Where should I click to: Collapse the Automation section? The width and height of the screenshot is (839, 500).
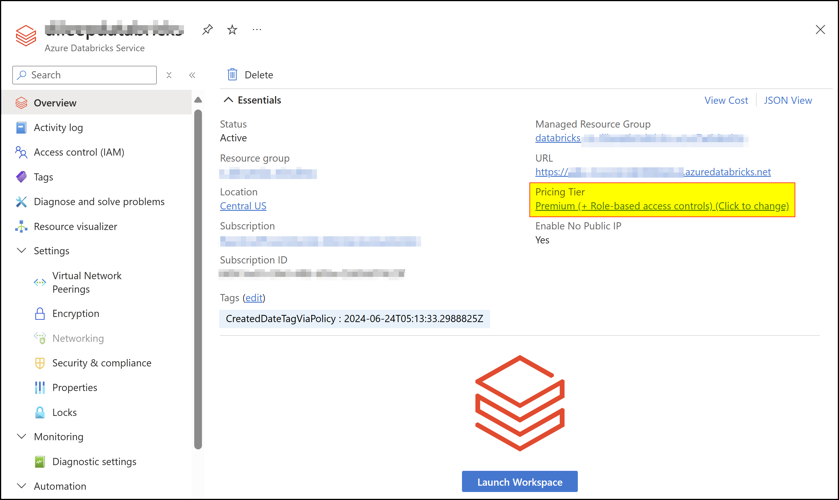click(x=21, y=486)
